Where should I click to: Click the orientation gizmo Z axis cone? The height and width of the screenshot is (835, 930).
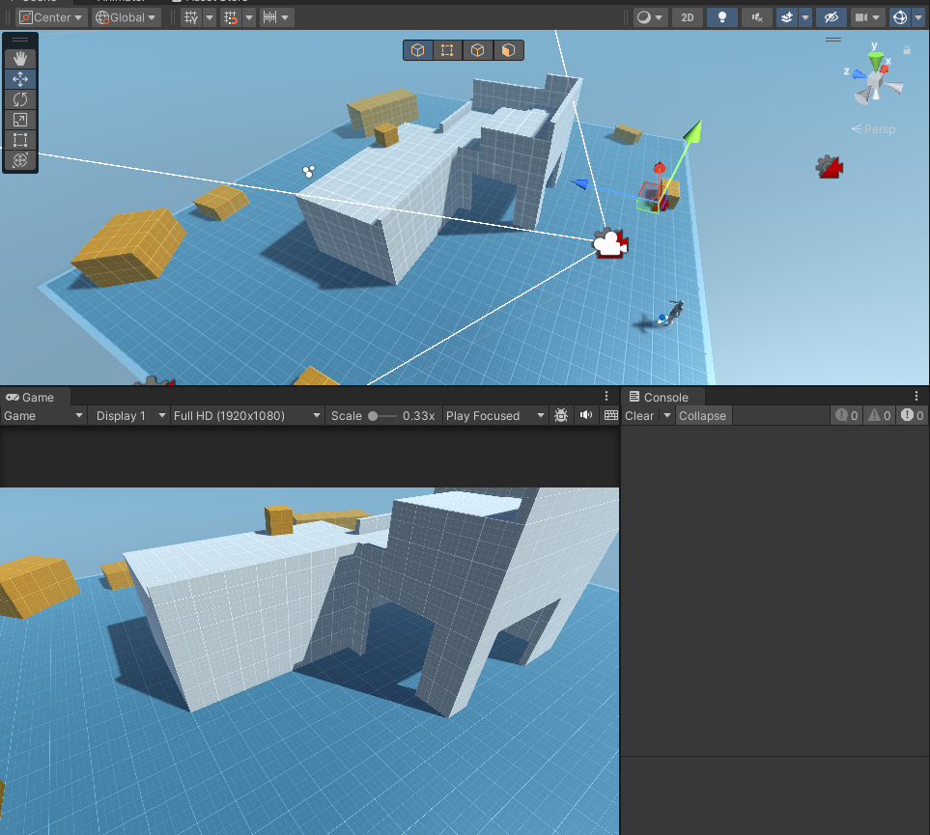coord(858,73)
